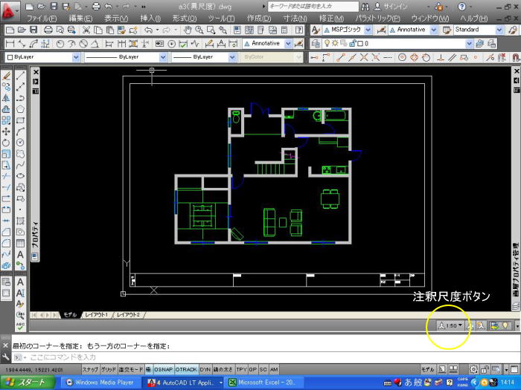Save the drawing with the floppy icon
This screenshot has height=390, width=521.
(33, 30)
